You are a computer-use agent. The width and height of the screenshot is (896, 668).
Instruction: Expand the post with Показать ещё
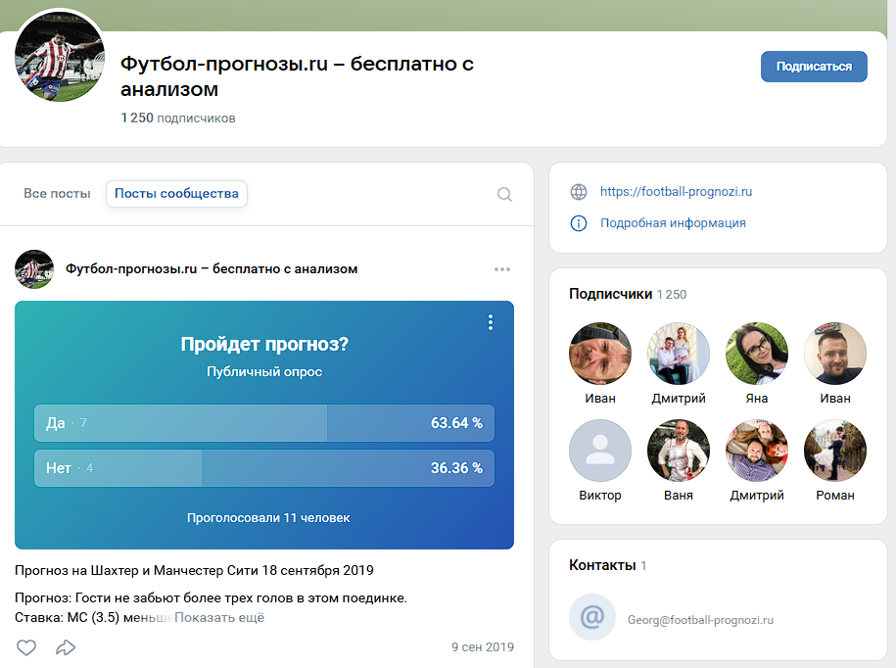coord(220,618)
